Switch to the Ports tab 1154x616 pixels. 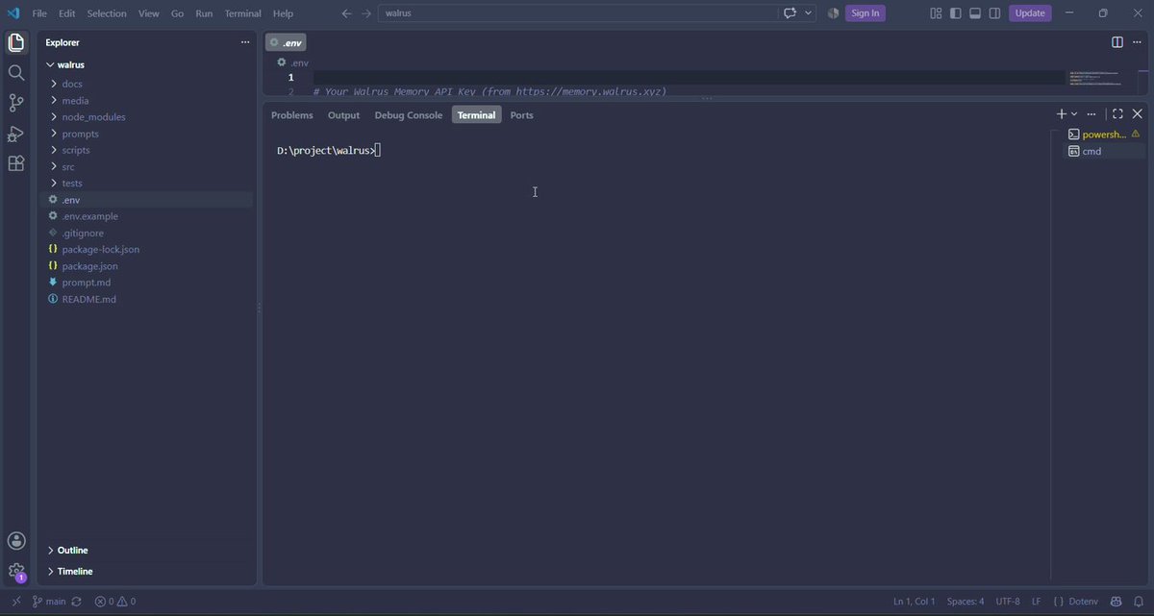(x=522, y=115)
